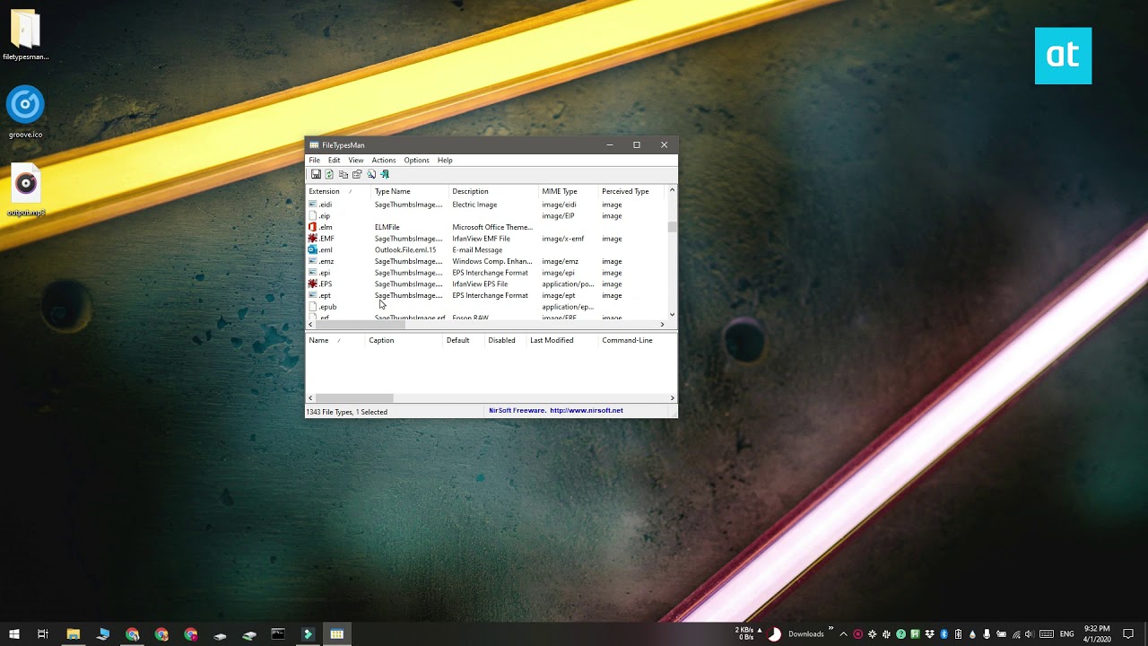Click the upper list scroll-up arrow
The height and width of the screenshot is (646, 1148).
pos(672,190)
